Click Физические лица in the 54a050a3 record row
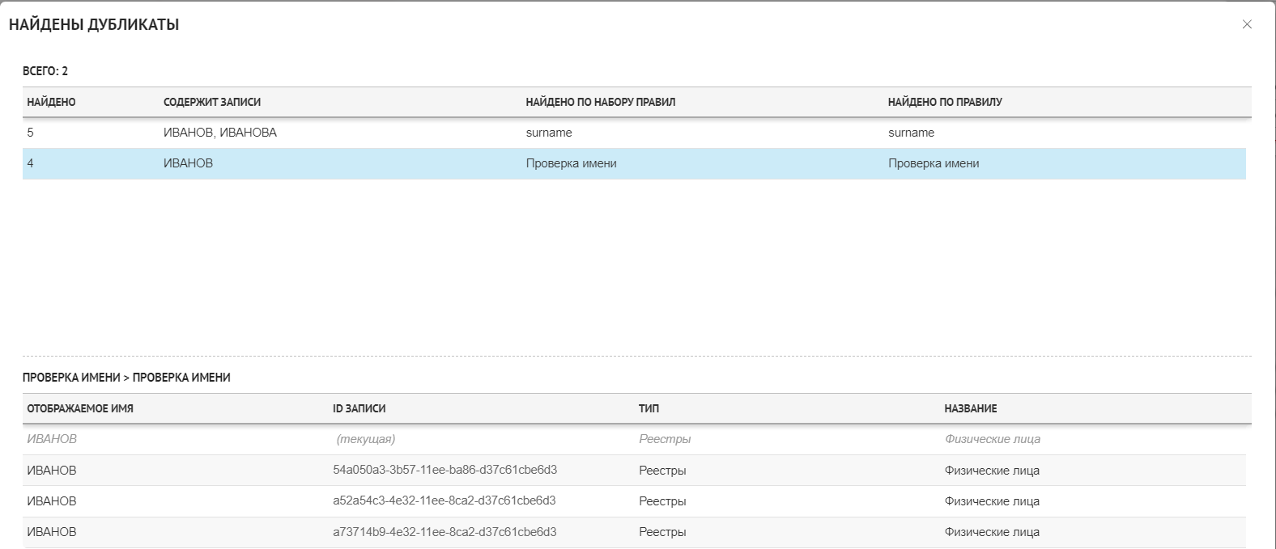The height and width of the screenshot is (549, 1276). pos(992,471)
